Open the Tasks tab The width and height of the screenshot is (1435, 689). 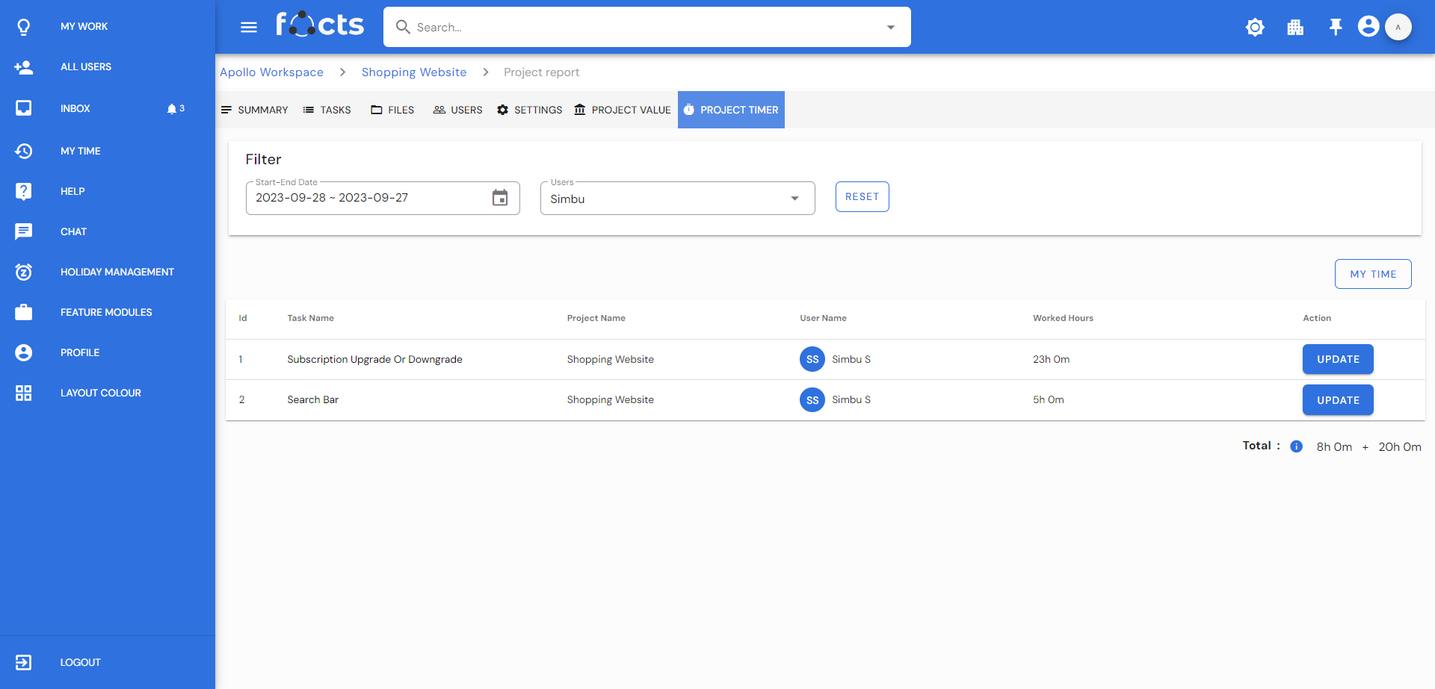tap(327, 110)
